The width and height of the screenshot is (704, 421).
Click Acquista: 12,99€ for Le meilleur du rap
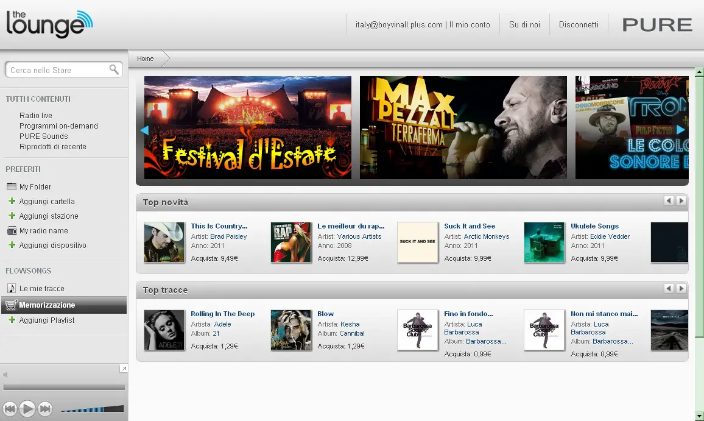343,258
